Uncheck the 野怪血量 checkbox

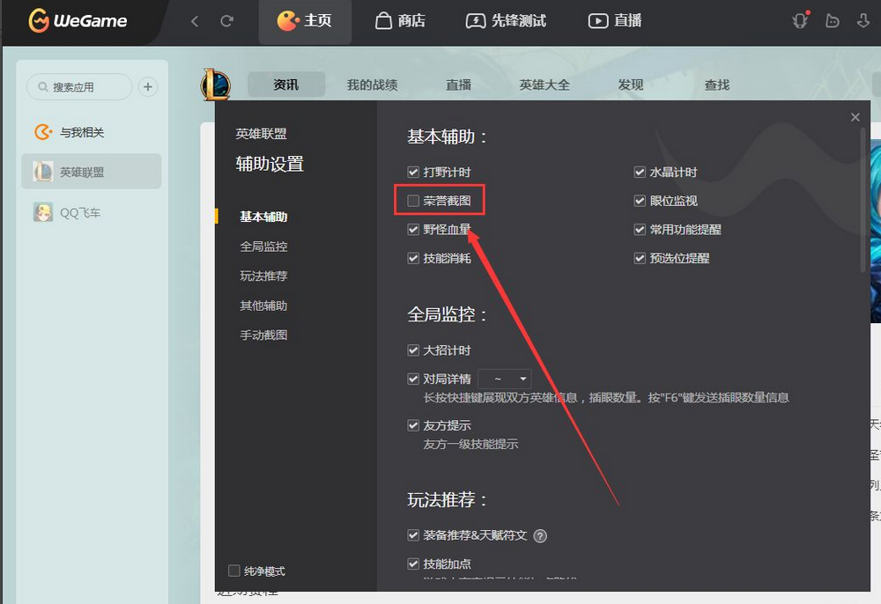tap(413, 229)
